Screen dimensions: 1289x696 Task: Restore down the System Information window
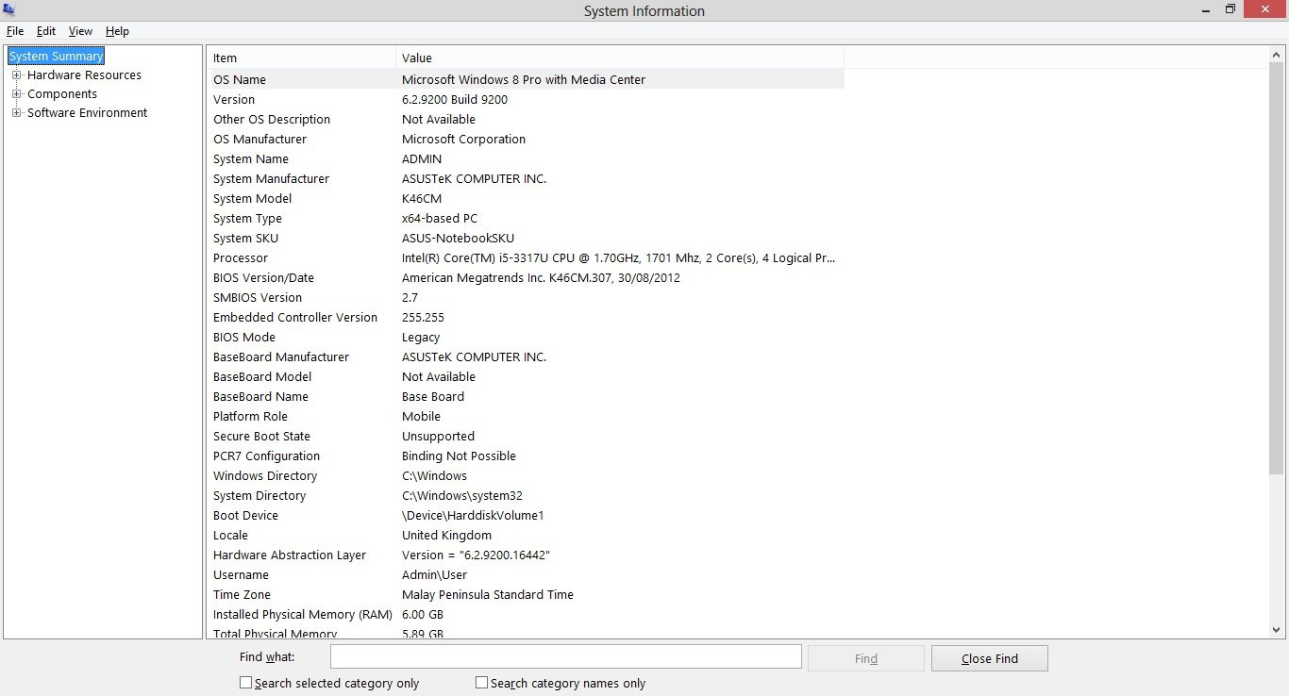tap(1230, 8)
